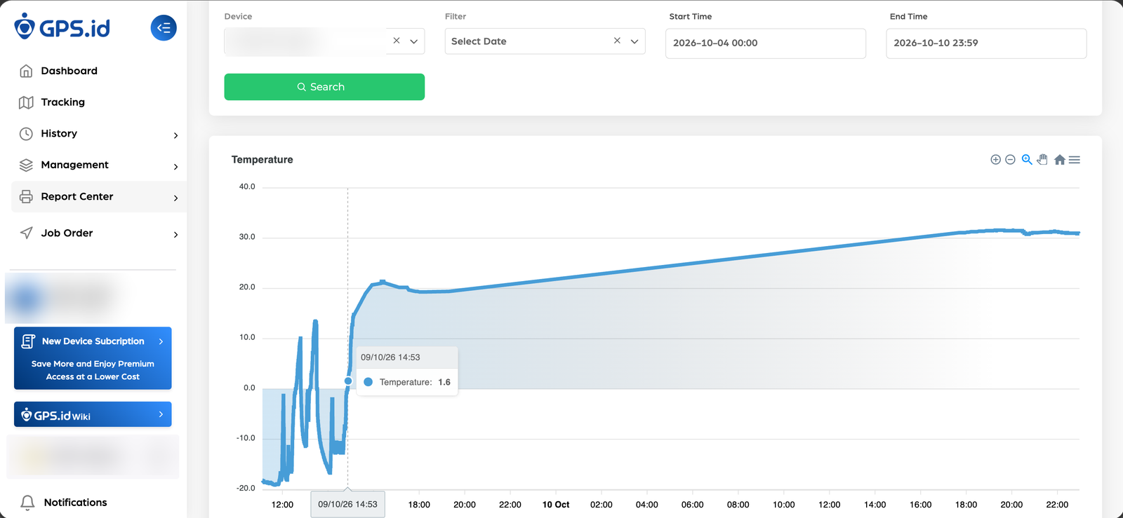The height and width of the screenshot is (518, 1123).
Task: Open the GPS.id Wiki link
Action: 93,414
